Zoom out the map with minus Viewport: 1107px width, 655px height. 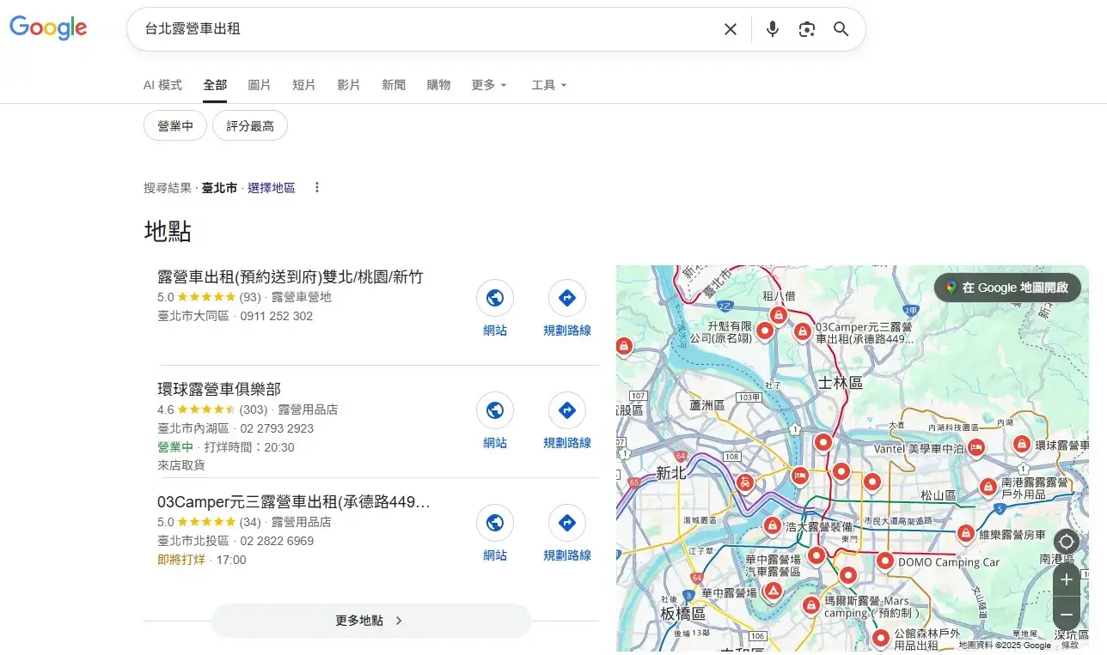pyautogui.click(x=1067, y=615)
